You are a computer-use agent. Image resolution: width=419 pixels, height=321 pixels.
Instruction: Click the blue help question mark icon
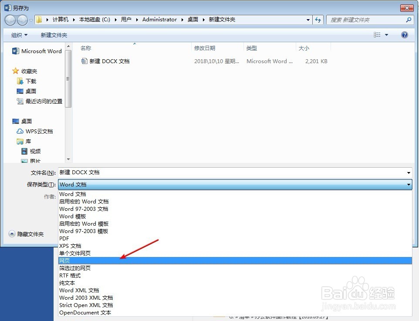click(x=405, y=35)
